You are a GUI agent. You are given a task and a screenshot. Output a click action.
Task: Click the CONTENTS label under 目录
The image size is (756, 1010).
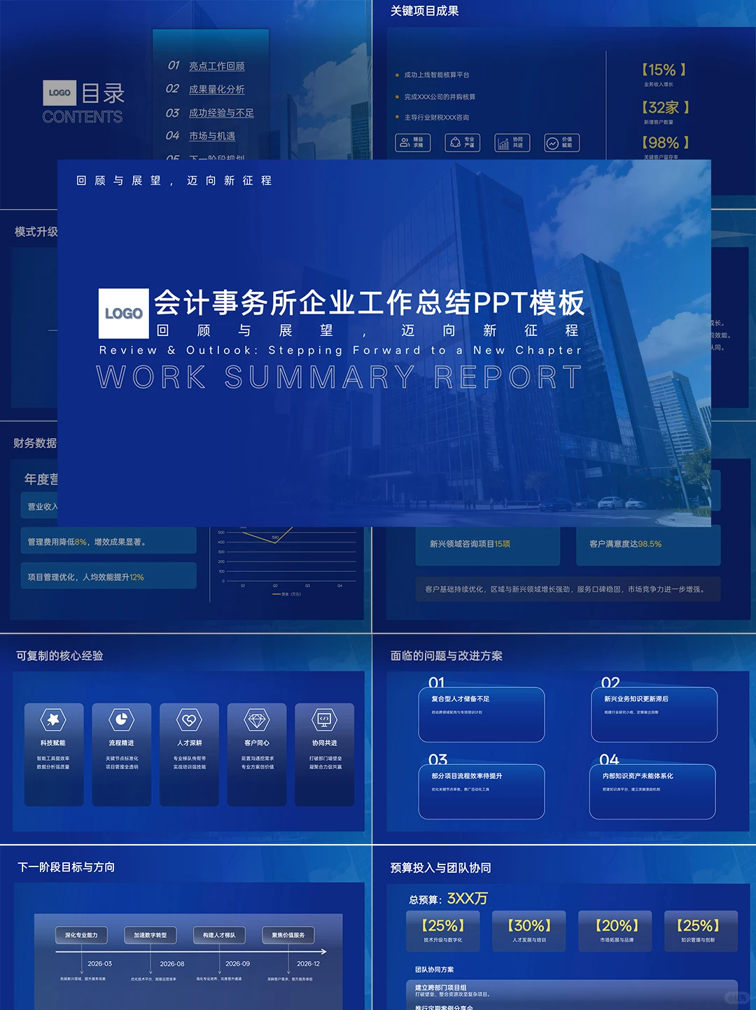tap(82, 117)
